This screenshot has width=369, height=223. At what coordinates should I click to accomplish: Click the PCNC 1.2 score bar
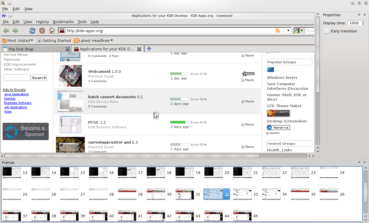pyautogui.click(x=180, y=122)
